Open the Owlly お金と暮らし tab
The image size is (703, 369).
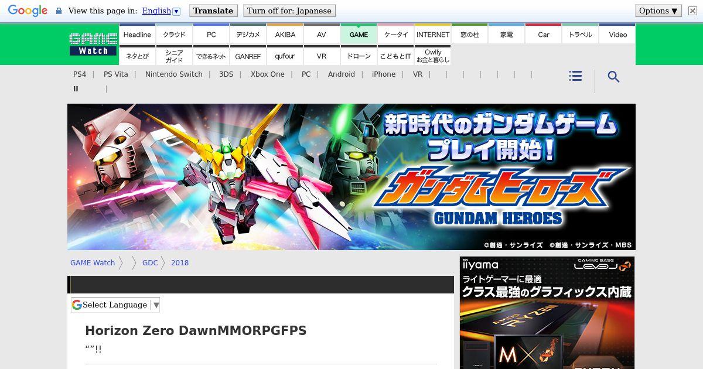pos(432,56)
